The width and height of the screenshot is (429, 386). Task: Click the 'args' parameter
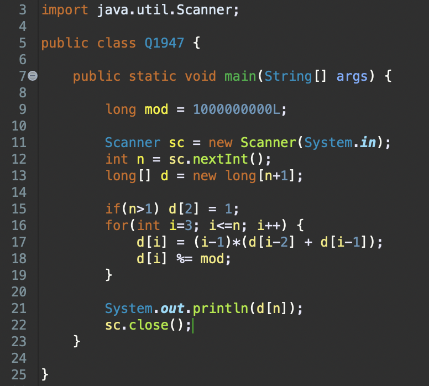point(352,77)
